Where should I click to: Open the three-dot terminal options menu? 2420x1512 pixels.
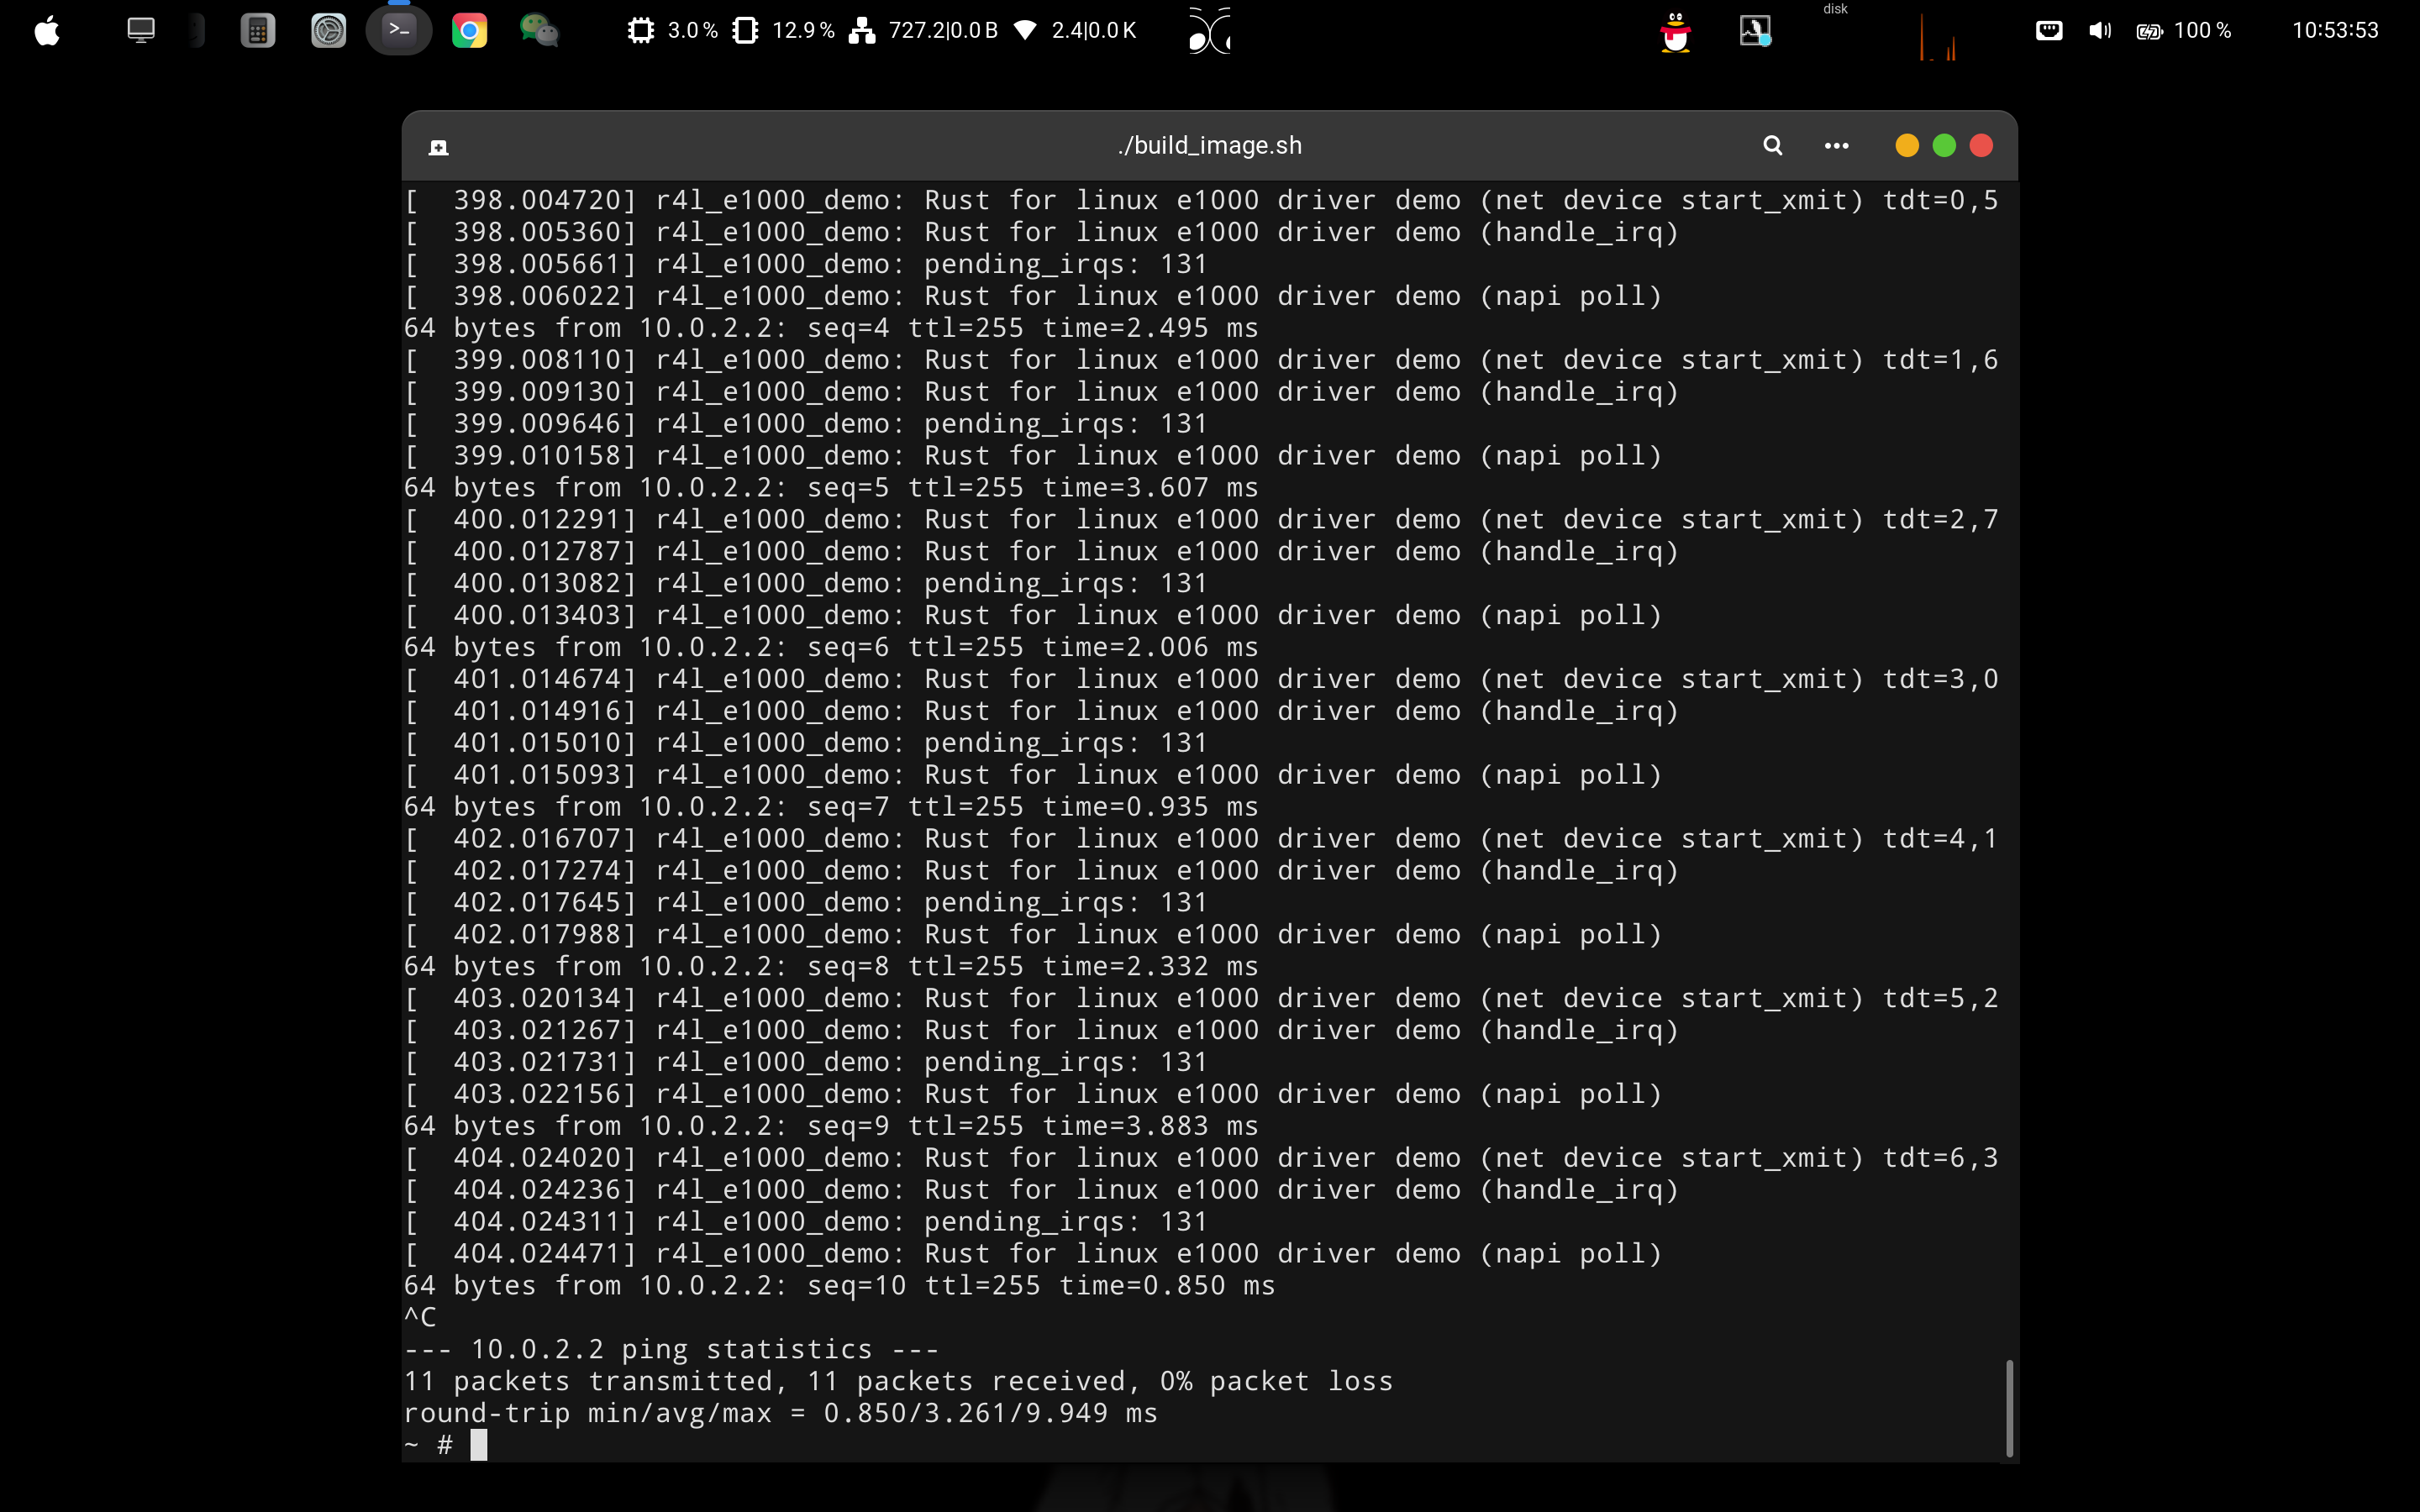coord(1836,146)
